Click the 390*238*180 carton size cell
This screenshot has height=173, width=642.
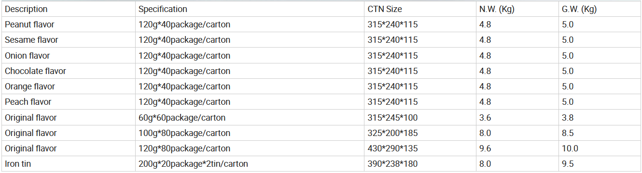click(419, 164)
